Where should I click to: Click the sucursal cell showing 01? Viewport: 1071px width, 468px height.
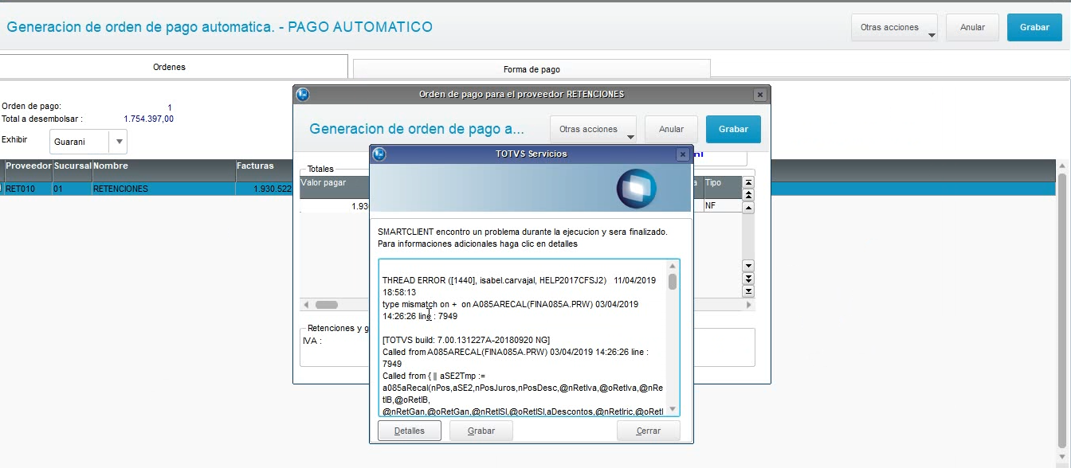[x=72, y=189]
